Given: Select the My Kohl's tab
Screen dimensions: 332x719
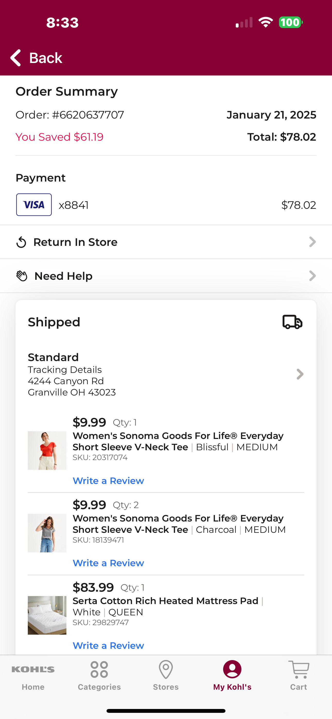Looking at the screenshot, I should 232,675.
